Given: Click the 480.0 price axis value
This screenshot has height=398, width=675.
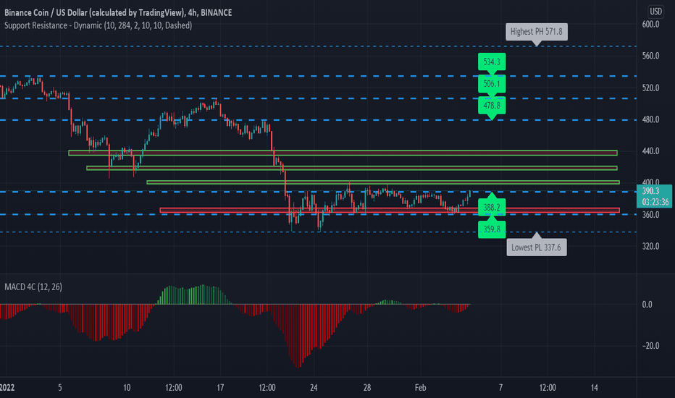Looking at the screenshot, I should (x=650, y=119).
